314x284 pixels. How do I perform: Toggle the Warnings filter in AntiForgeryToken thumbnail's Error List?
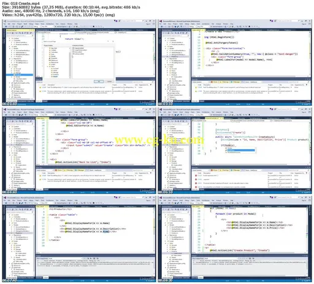point(224,82)
